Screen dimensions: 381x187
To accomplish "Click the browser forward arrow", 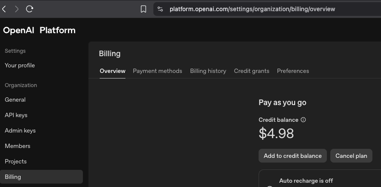I will click(x=16, y=9).
